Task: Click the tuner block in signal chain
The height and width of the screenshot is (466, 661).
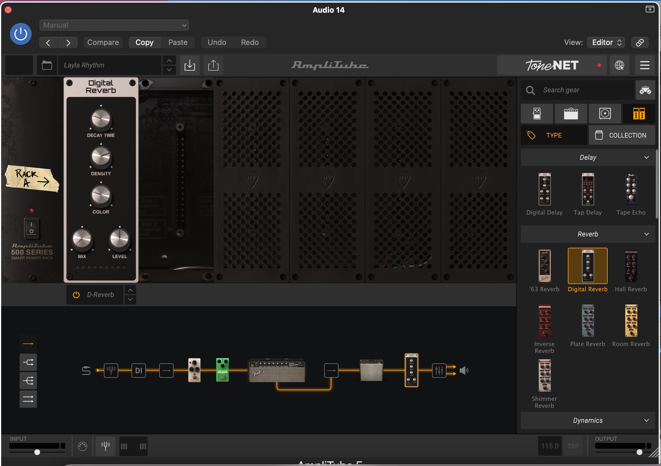Action: (x=111, y=370)
